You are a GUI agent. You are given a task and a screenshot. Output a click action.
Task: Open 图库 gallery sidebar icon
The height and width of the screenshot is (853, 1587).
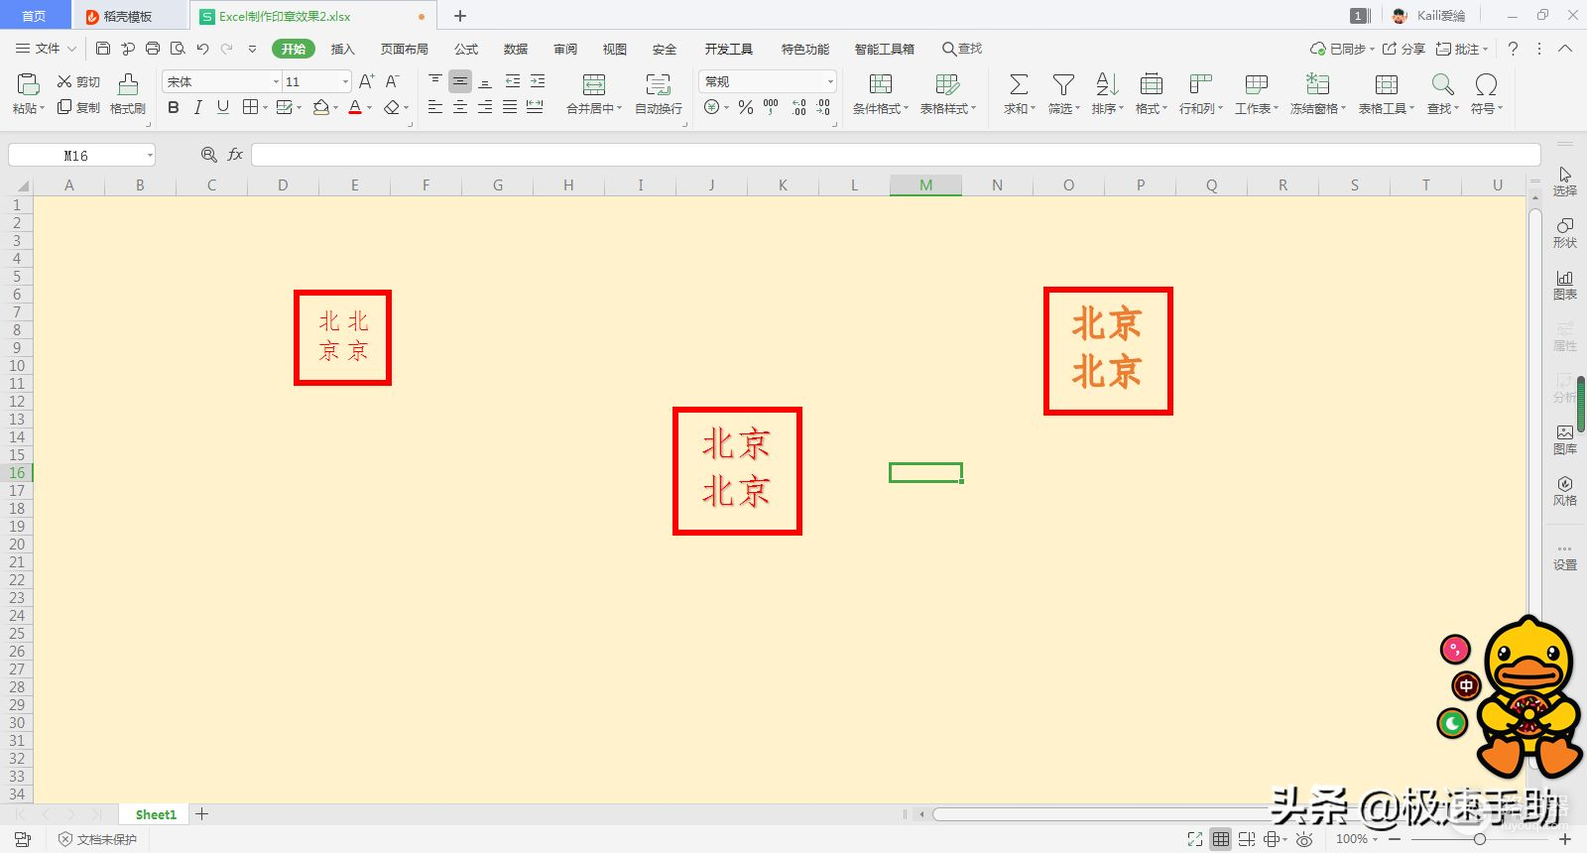1564,439
